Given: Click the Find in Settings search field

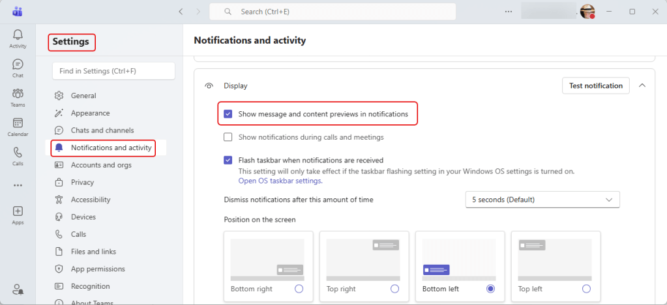Looking at the screenshot, I should click(113, 71).
